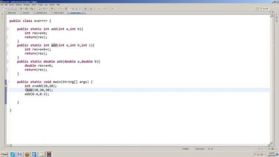Click the Smart Insert status bar entry
The image size is (279, 157).
pos(200,149)
